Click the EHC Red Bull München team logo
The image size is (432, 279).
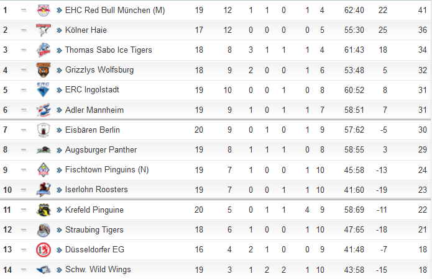[44, 10]
